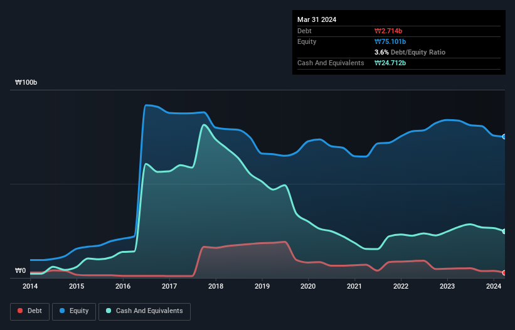Click the 3.6% Debt/Equity Ratio text
This screenshot has height=330, width=515.
click(410, 52)
